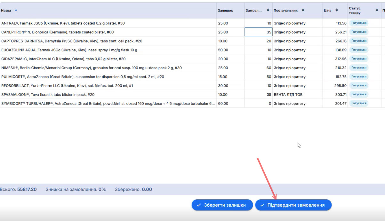Screen dimensions: 385x221
Task: Select the GIDAZEPAM IC product name
Action: click(63, 59)
